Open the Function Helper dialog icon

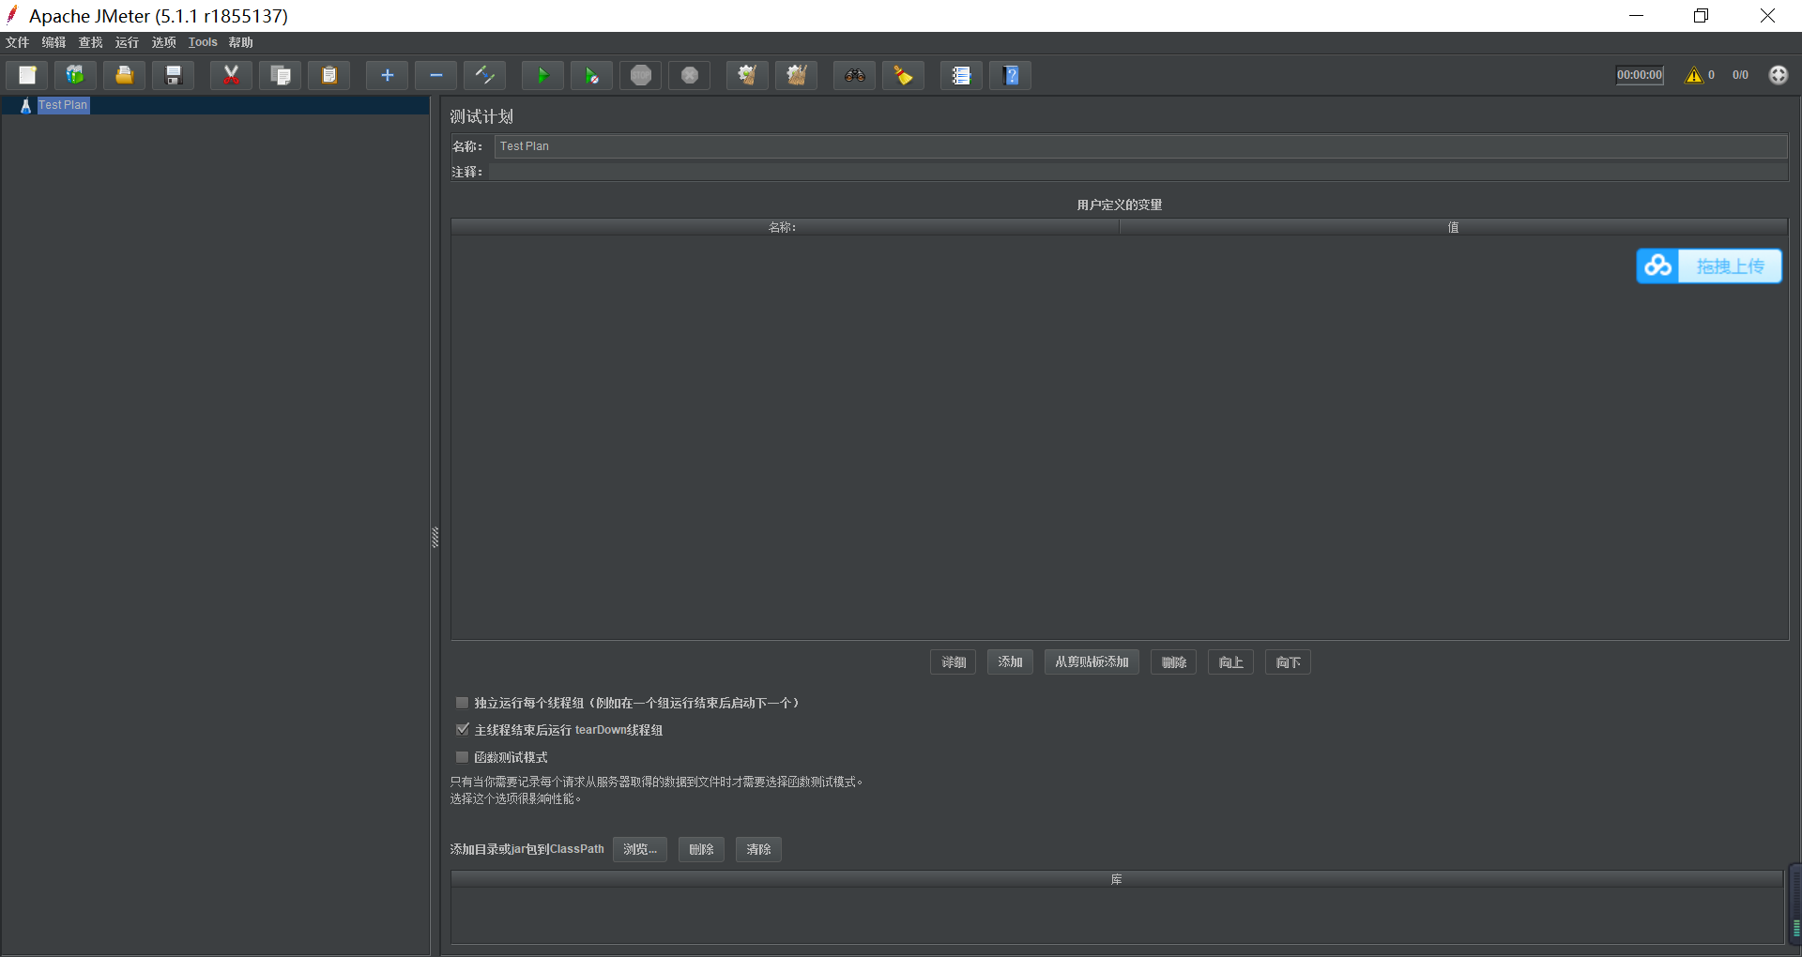[x=961, y=75]
